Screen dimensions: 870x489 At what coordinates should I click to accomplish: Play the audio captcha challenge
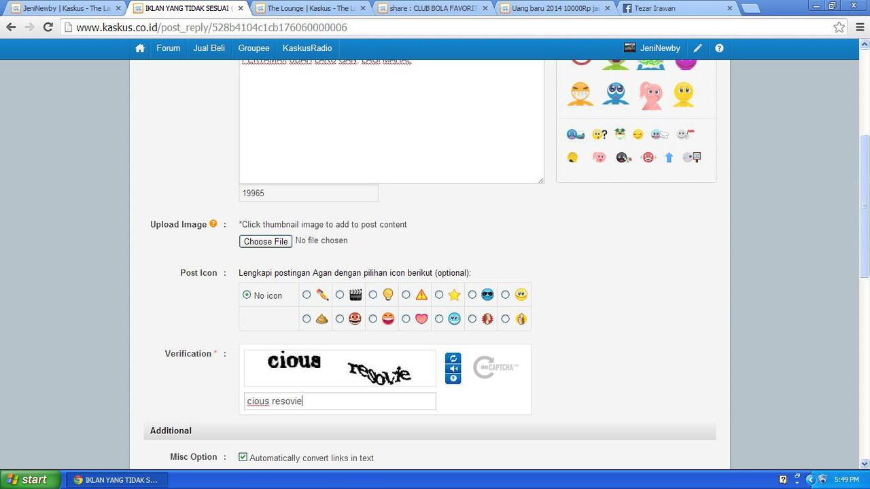453,368
